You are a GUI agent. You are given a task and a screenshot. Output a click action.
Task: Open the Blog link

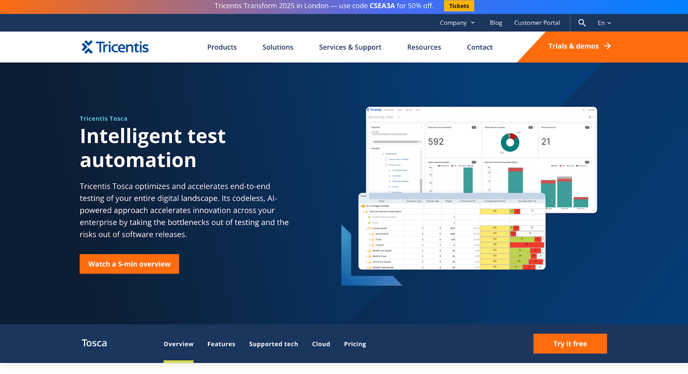click(x=496, y=23)
